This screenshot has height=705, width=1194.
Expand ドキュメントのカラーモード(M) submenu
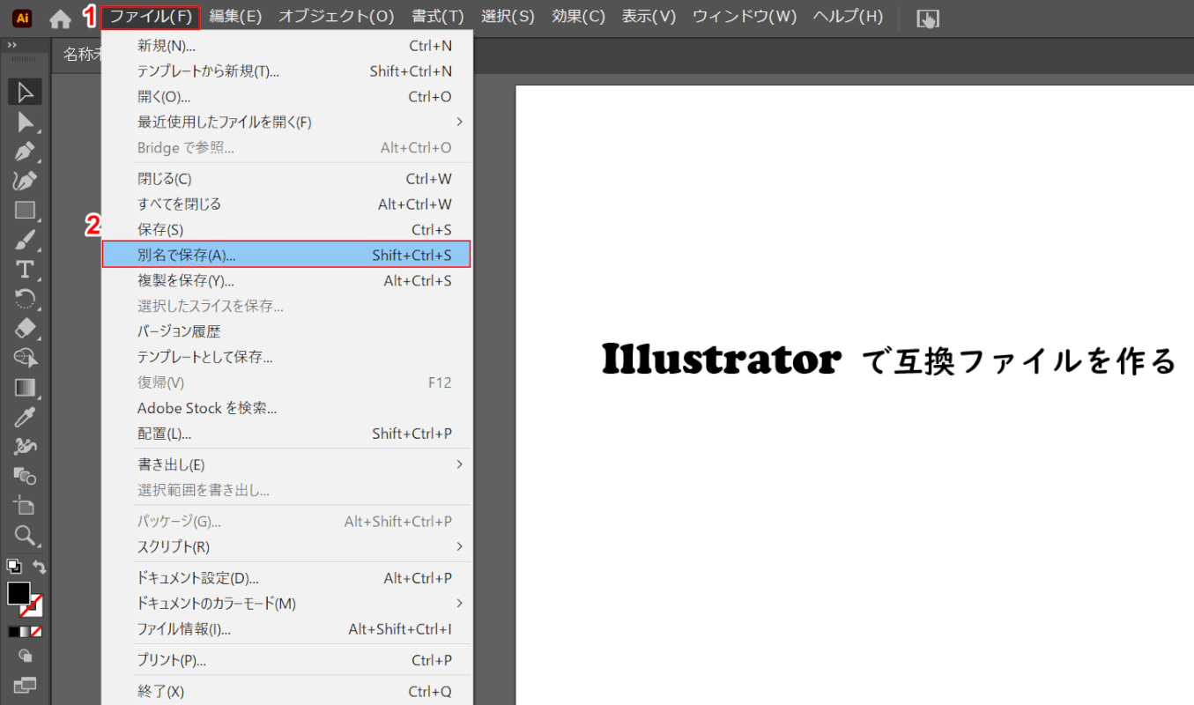coord(286,605)
